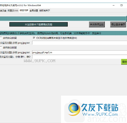Click the header text 微信同步参数(以下参数实时生效)
The height and width of the screenshot is (123, 127).
point(18,33)
